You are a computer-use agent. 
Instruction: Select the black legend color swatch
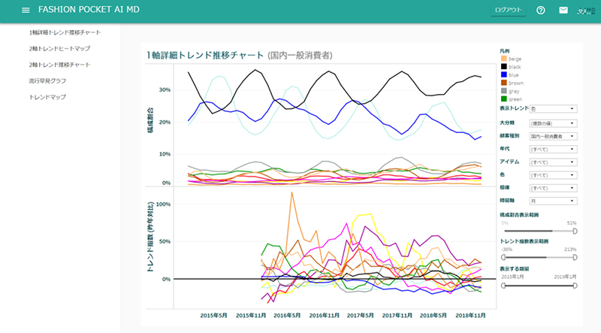[503, 66]
